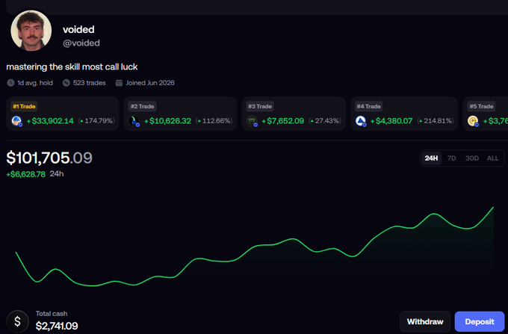Viewport: 508px width, 334px height.
Task: Click the 24h label next to daily change
Action: coord(57,174)
